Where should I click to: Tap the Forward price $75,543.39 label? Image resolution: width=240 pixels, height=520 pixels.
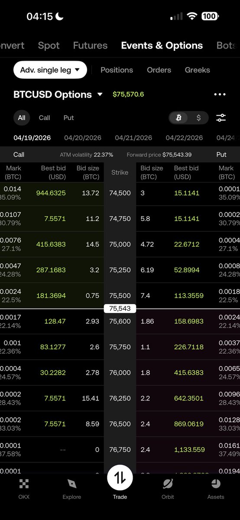tap(159, 155)
